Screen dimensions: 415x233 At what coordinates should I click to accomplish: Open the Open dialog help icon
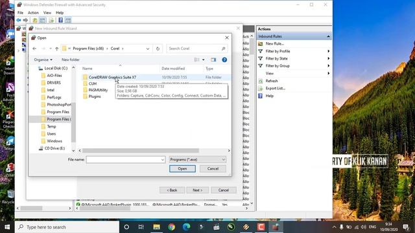(x=224, y=60)
